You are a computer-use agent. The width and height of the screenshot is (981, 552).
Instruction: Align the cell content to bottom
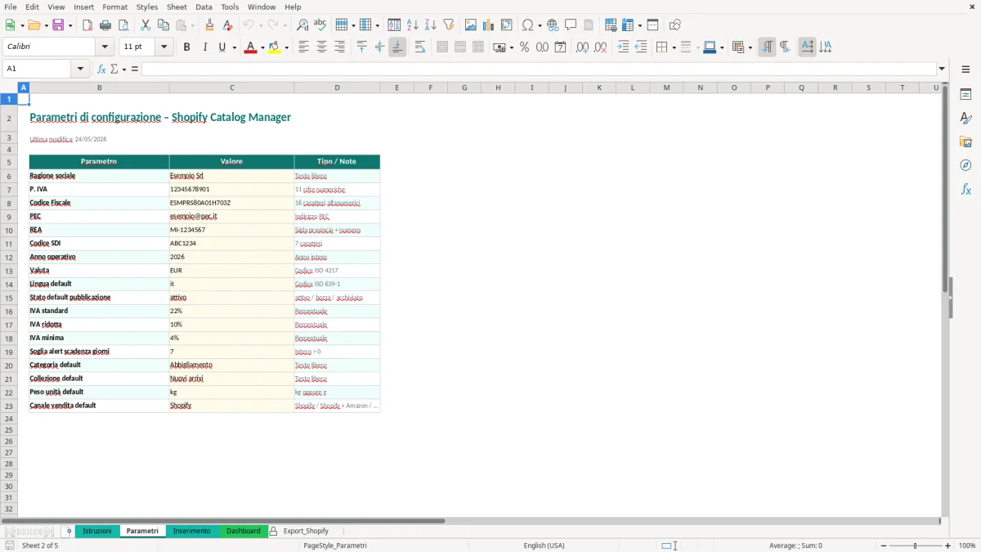(x=397, y=47)
